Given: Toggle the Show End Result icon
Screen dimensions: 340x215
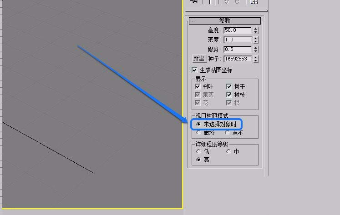Looking at the screenshot, I should tap(211, 2).
